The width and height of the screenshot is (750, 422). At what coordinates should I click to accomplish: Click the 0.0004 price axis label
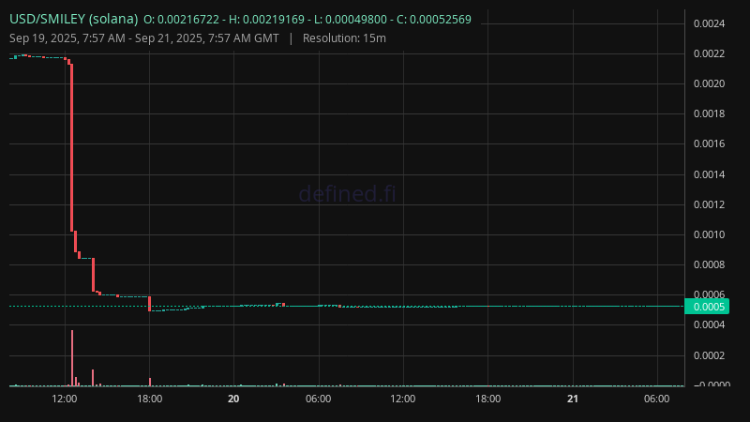710,324
